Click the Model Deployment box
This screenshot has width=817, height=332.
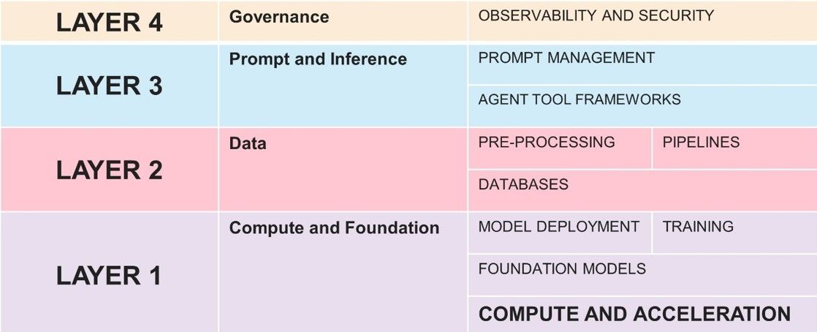560,233
